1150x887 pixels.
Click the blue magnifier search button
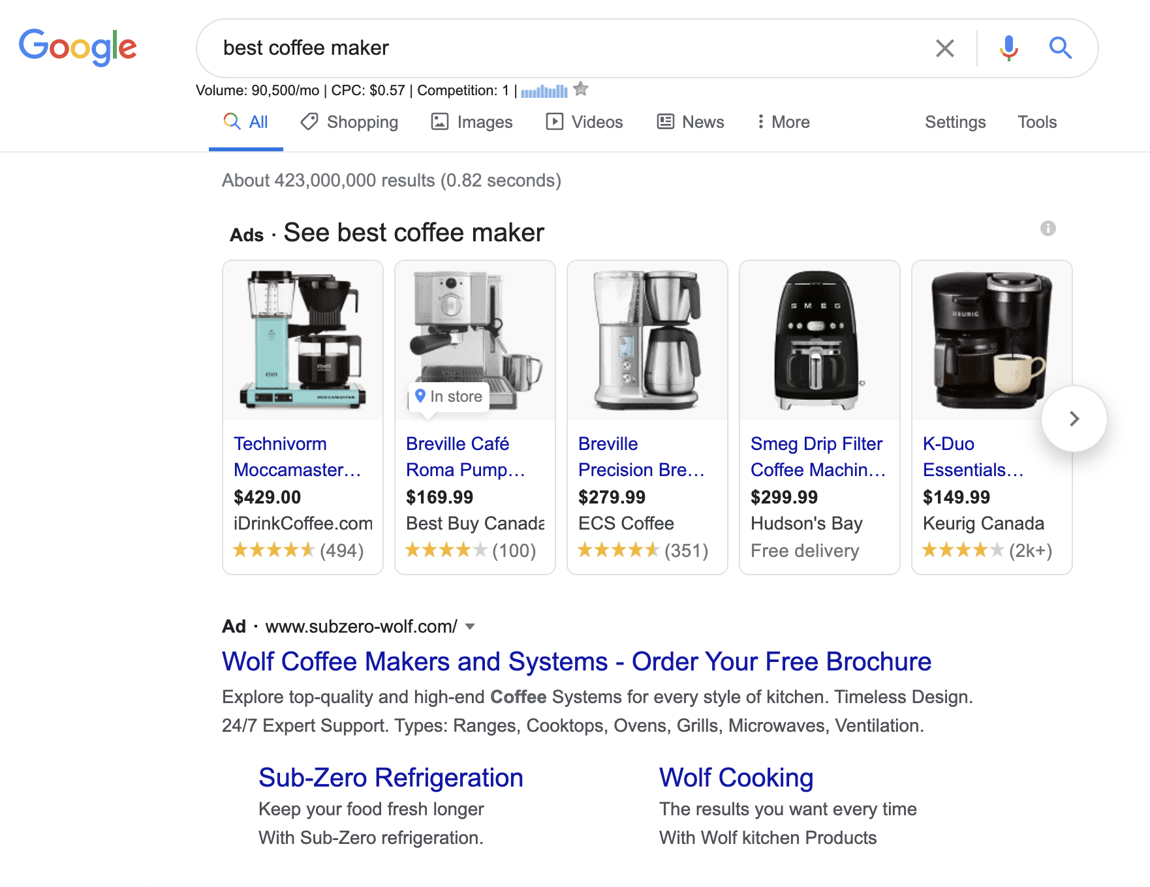(x=1060, y=48)
